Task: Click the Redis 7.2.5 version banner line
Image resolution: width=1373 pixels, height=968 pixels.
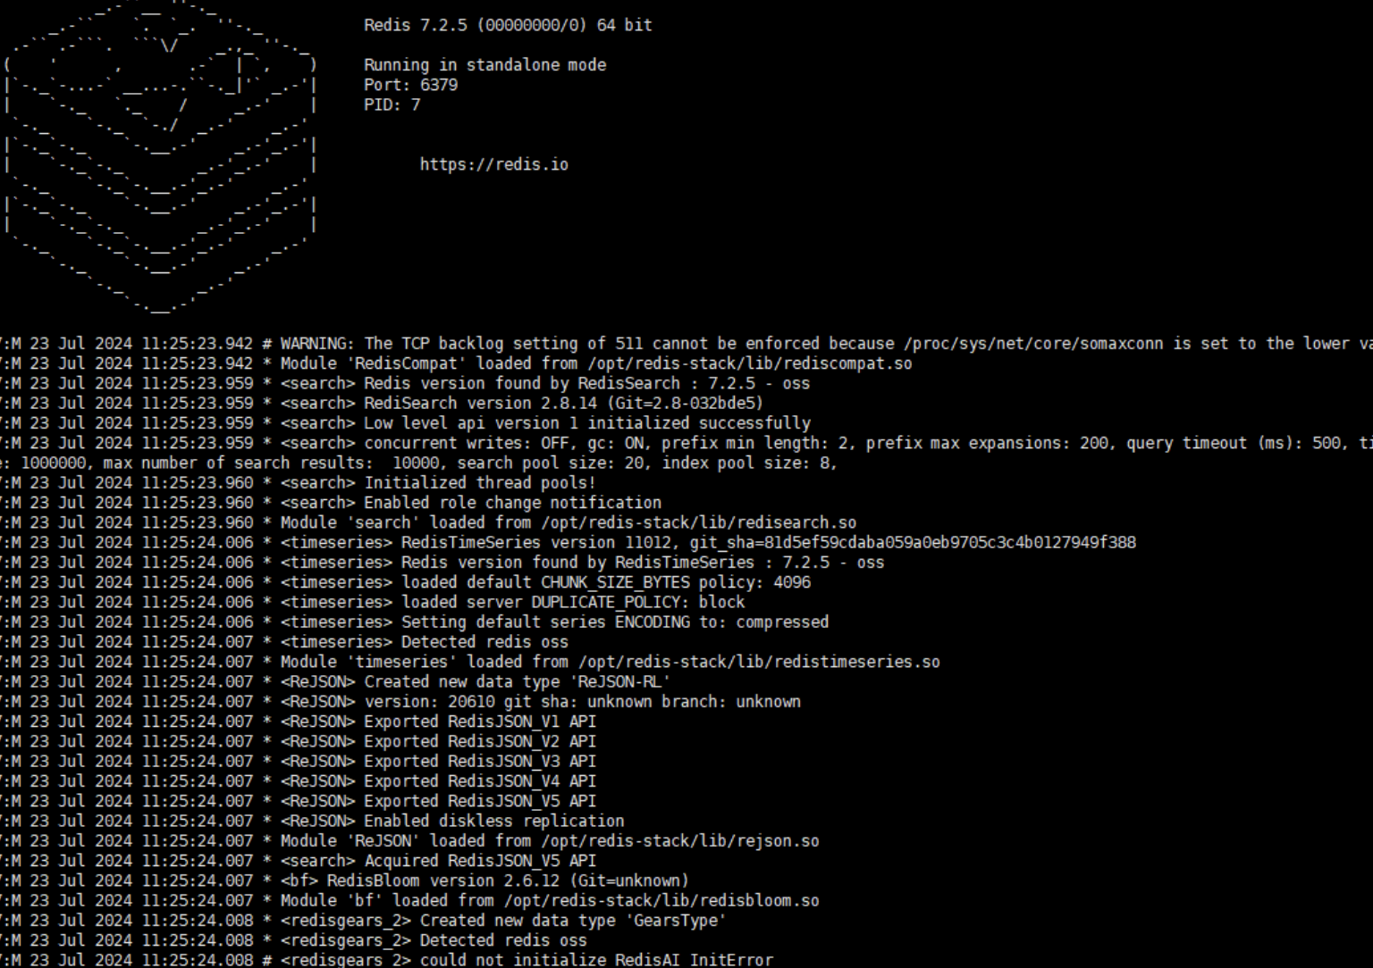Action: click(508, 25)
